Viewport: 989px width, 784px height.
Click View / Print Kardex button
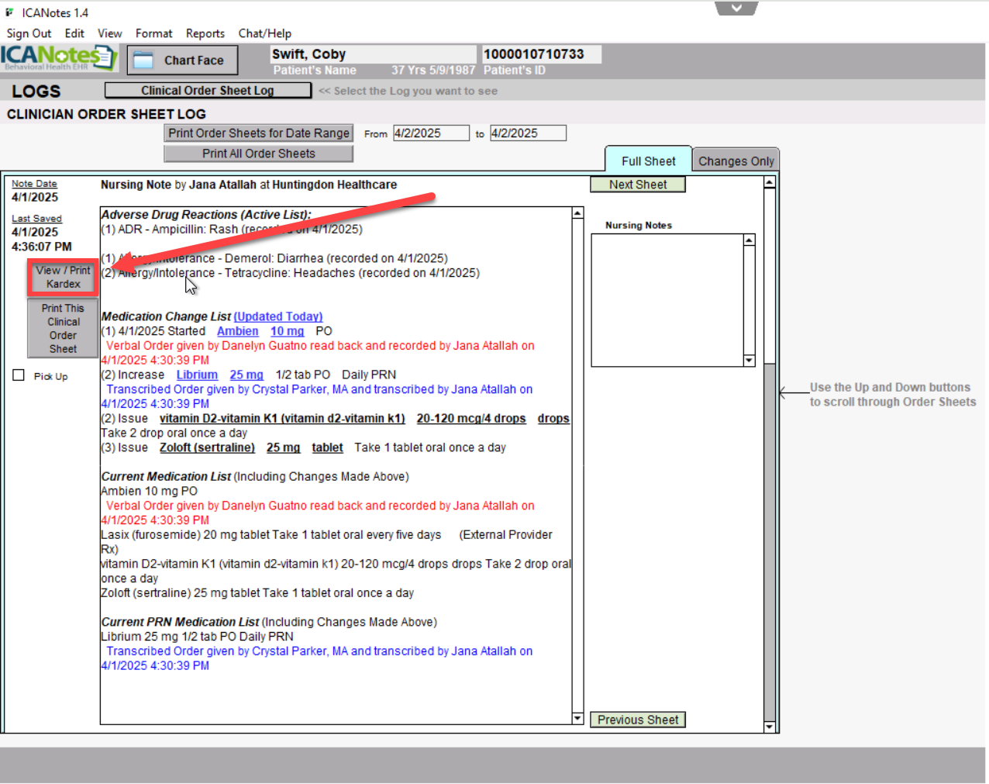[63, 277]
